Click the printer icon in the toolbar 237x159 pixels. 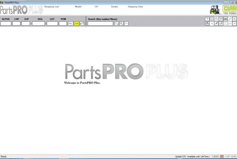point(216,19)
